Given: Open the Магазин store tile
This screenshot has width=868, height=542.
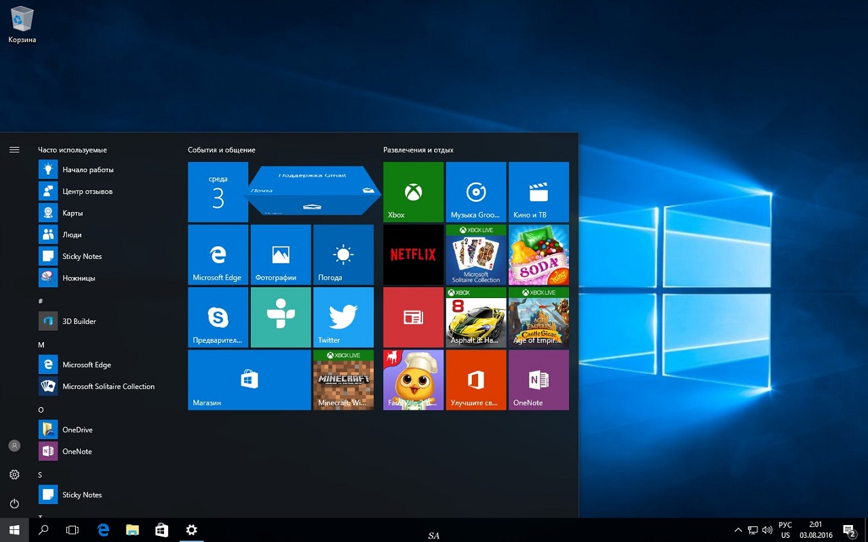Looking at the screenshot, I should coord(249,380).
